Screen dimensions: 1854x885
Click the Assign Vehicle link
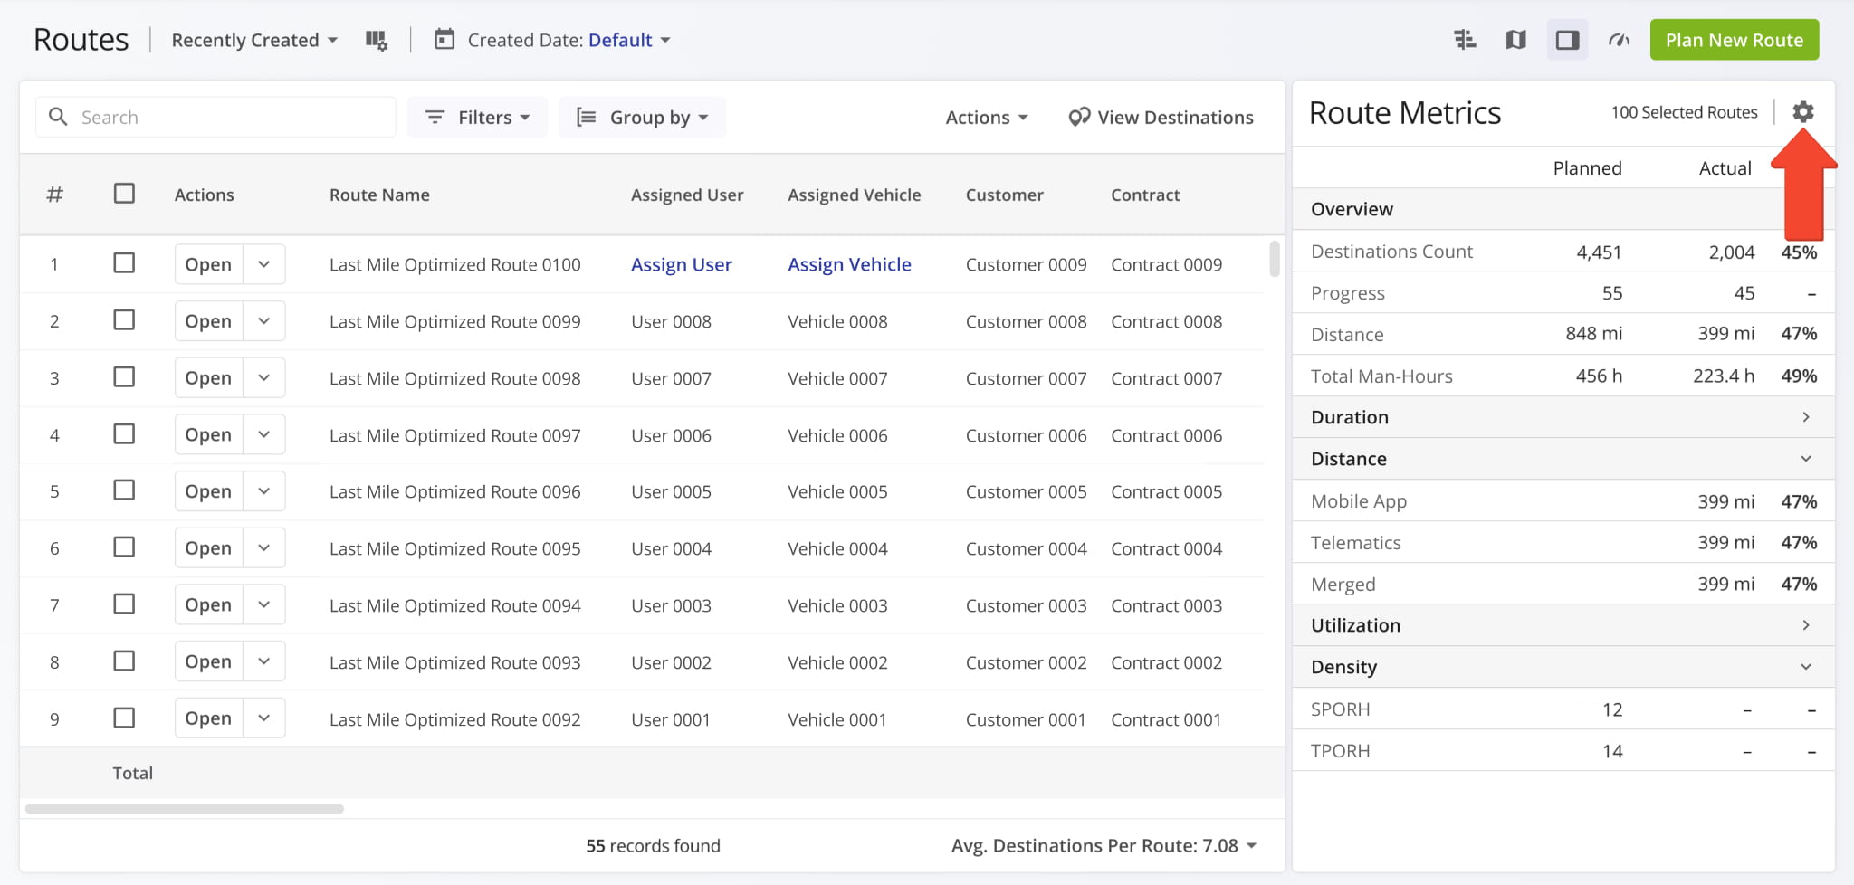click(849, 264)
